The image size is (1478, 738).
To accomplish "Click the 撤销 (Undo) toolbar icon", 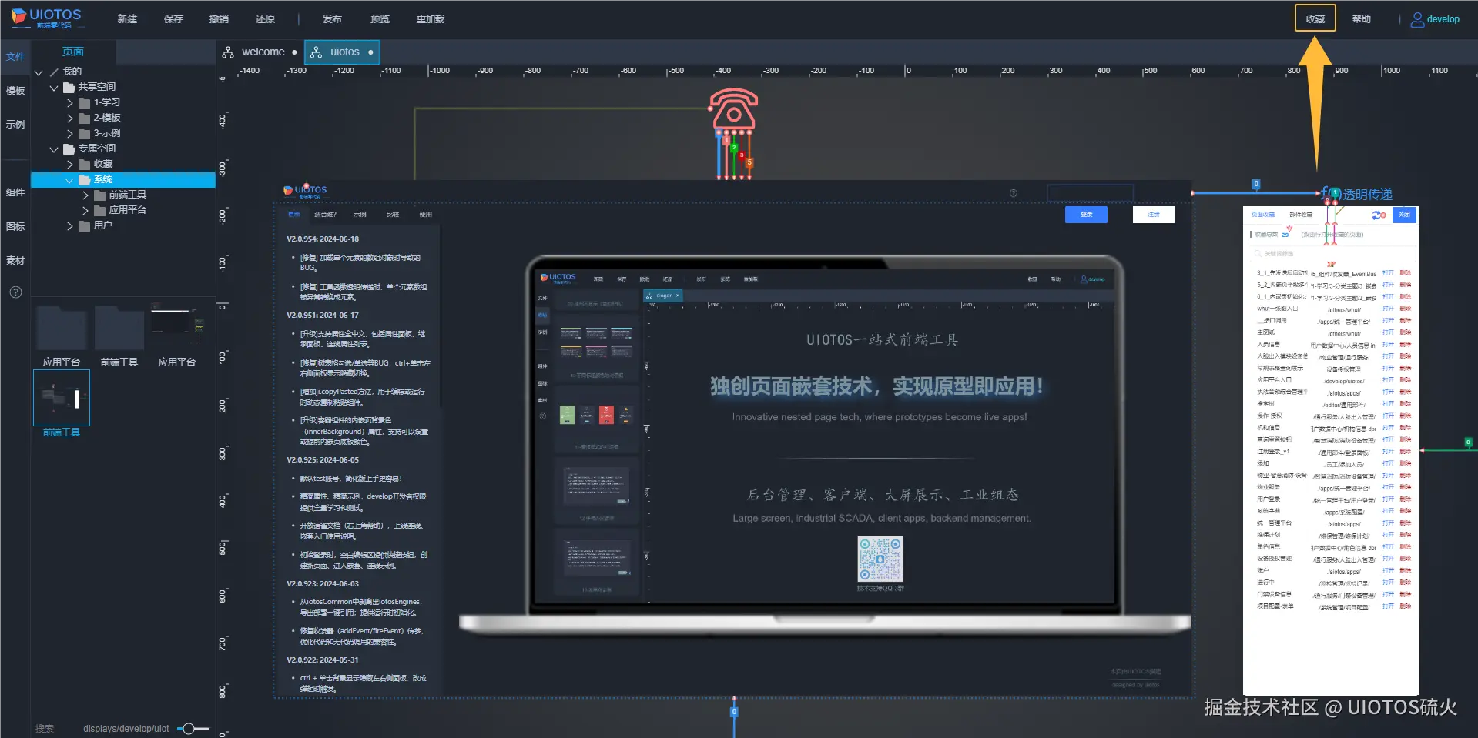I will point(220,18).
